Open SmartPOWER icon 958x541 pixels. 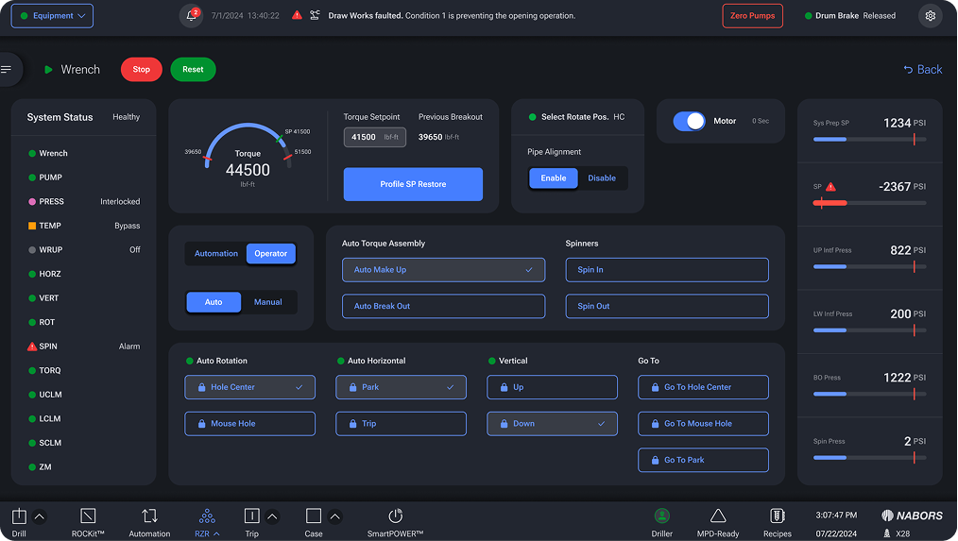[395, 516]
